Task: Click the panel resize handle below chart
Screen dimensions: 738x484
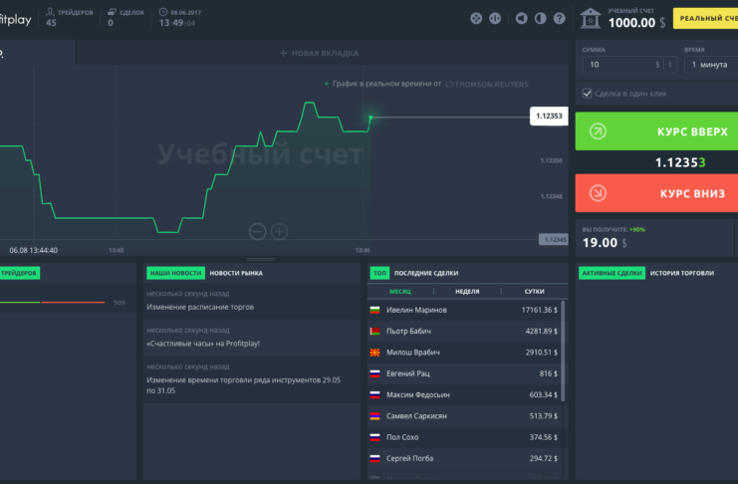Action: [260, 259]
